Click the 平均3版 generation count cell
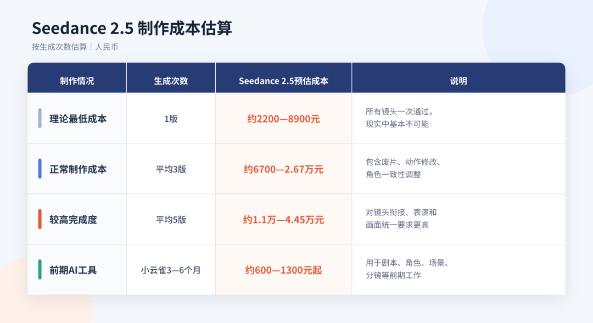Image resolution: width=593 pixels, height=323 pixels. click(x=171, y=169)
